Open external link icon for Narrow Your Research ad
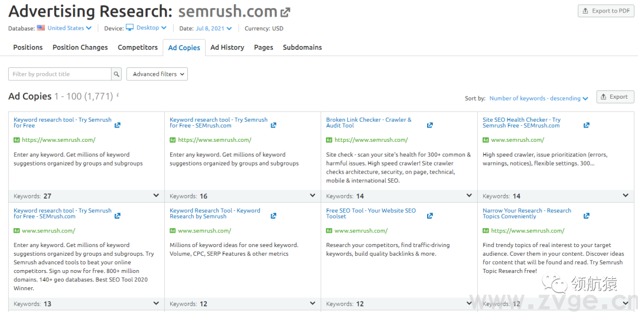The width and height of the screenshot is (638, 312). (x=586, y=216)
